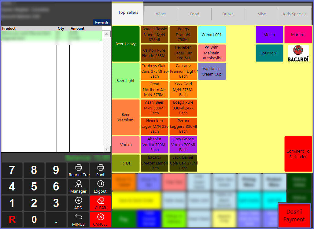Add Boags Classic Blonde M/N 375Ml
This screenshot has height=229, width=314.
pyautogui.click(x=154, y=35)
